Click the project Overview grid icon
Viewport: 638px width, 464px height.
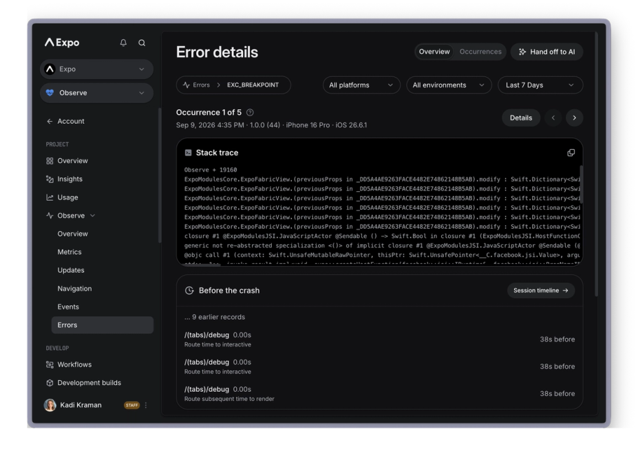click(50, 161)
